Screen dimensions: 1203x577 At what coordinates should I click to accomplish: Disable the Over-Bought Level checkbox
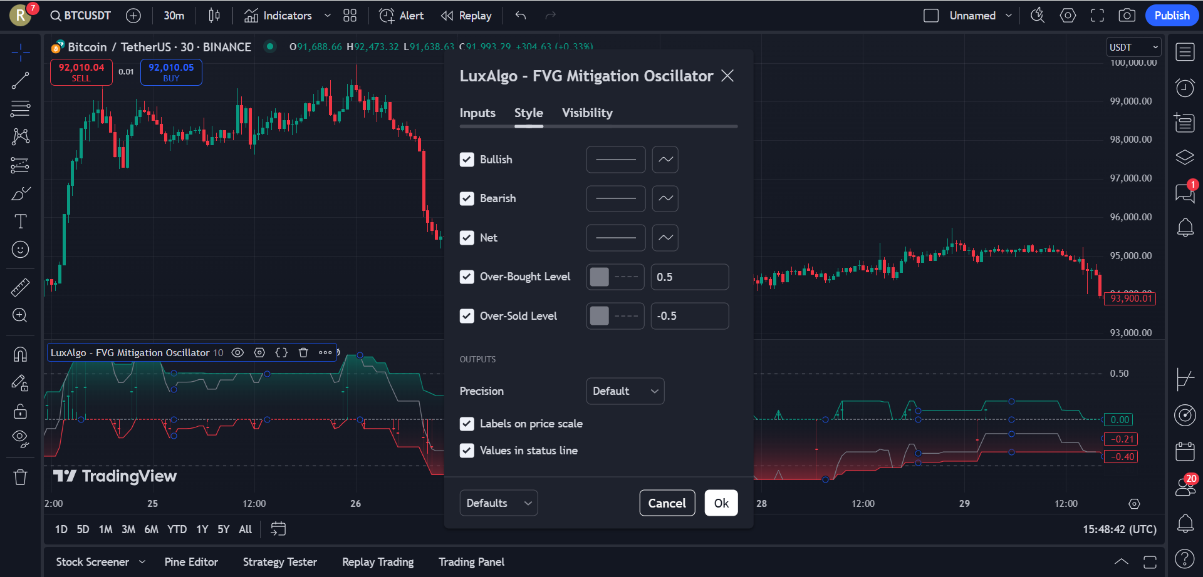click(x=467, y=277)
